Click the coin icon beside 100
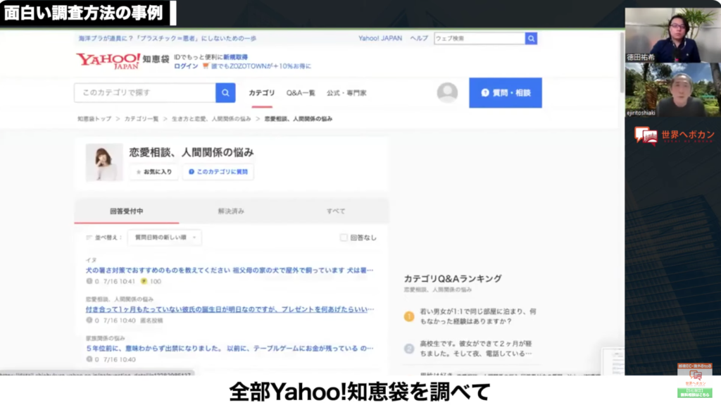721x410 pixels. click(144, 281)
